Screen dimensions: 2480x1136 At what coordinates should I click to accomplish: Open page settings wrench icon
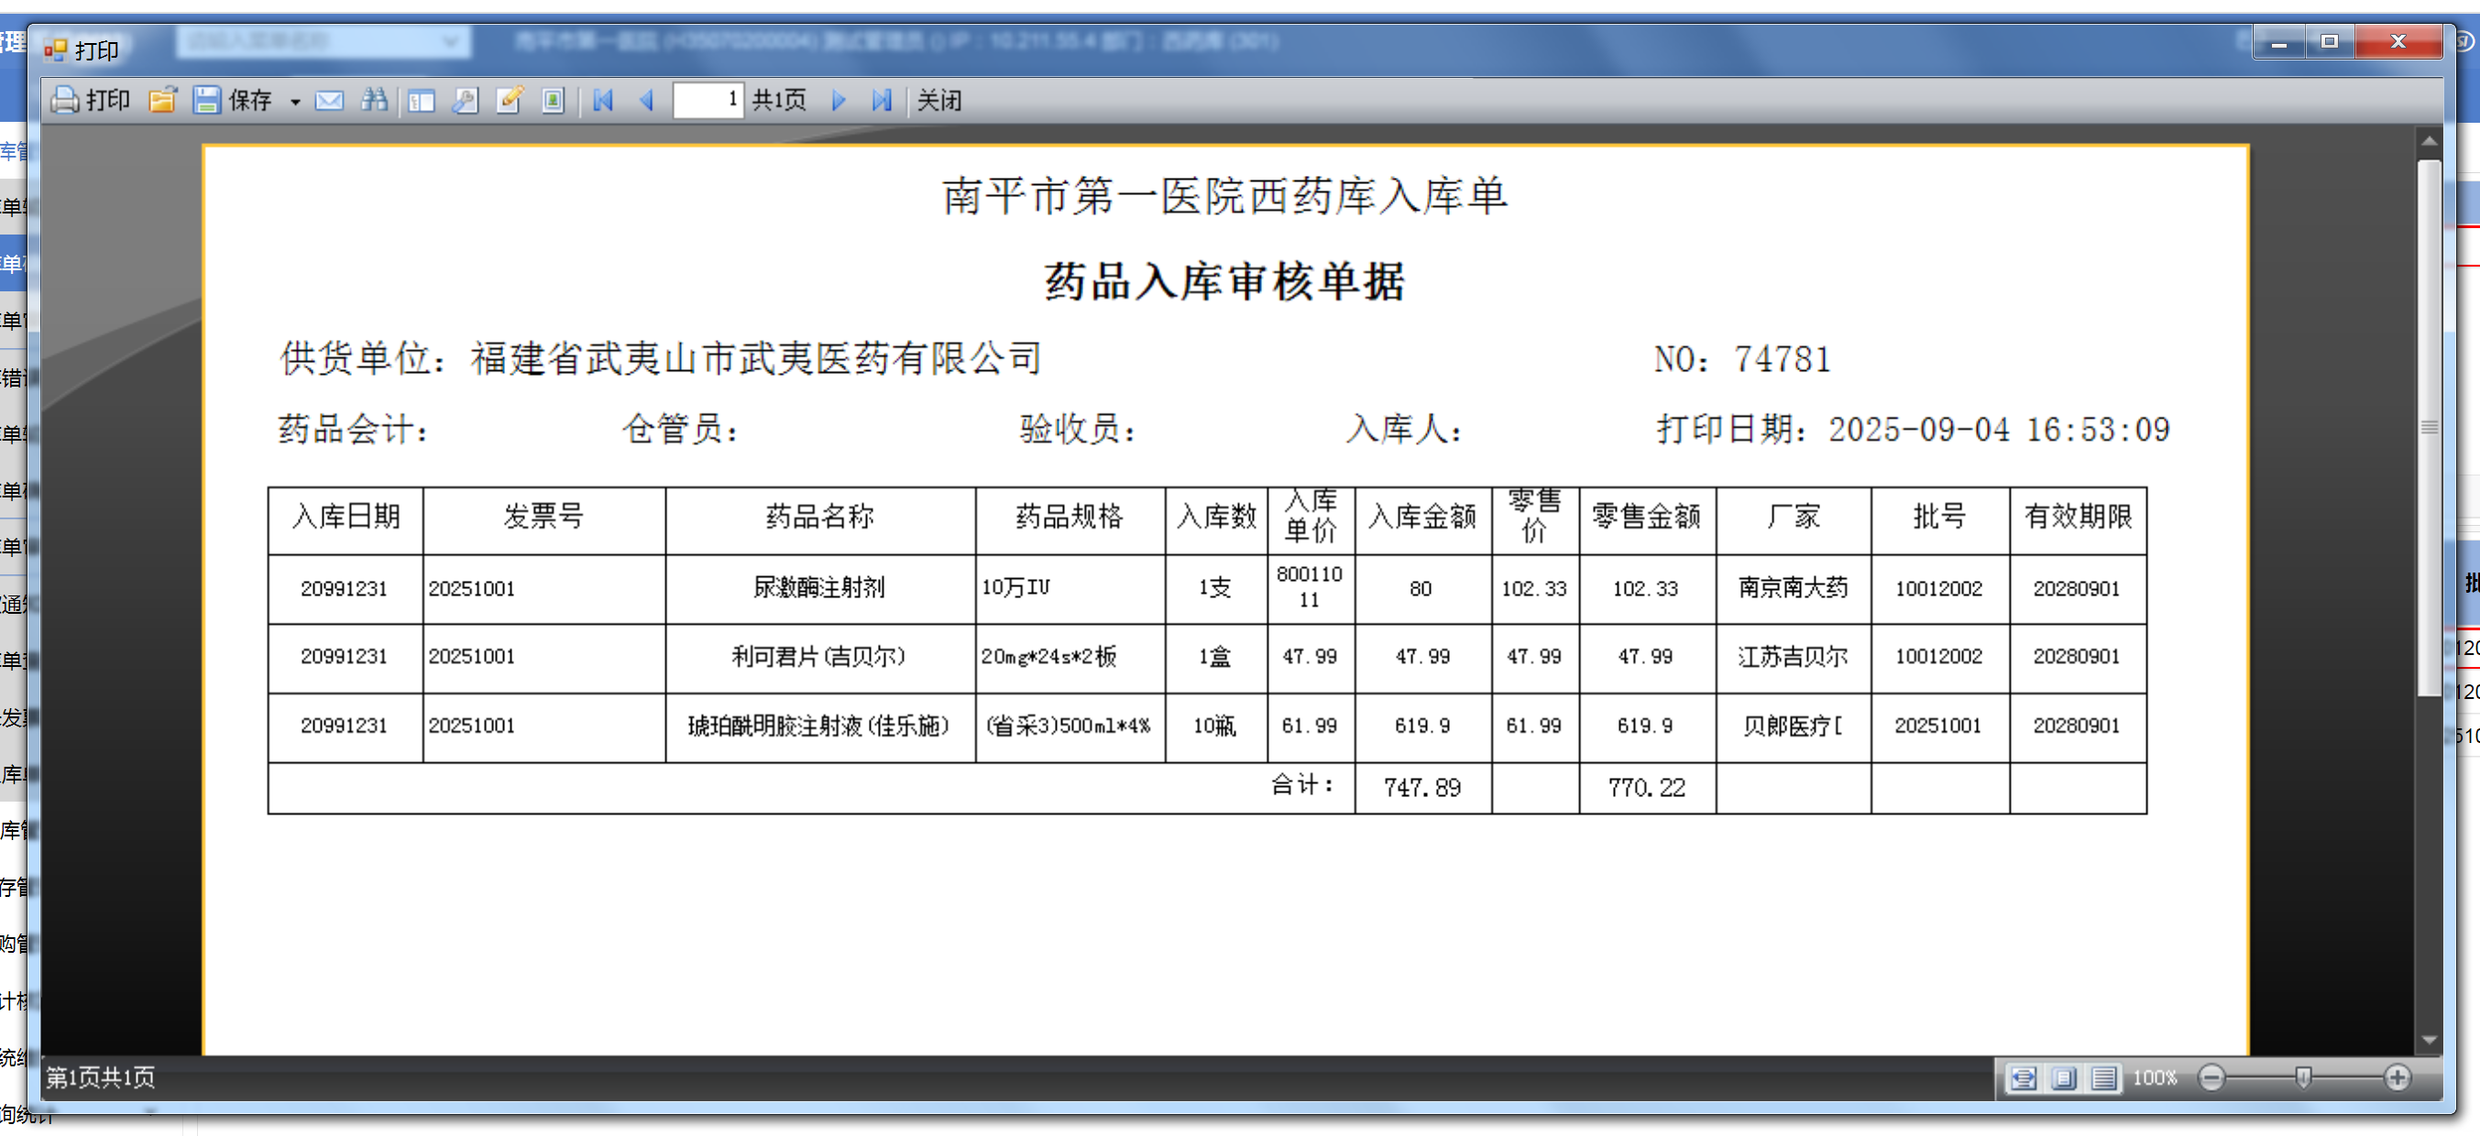click(466, 100)
